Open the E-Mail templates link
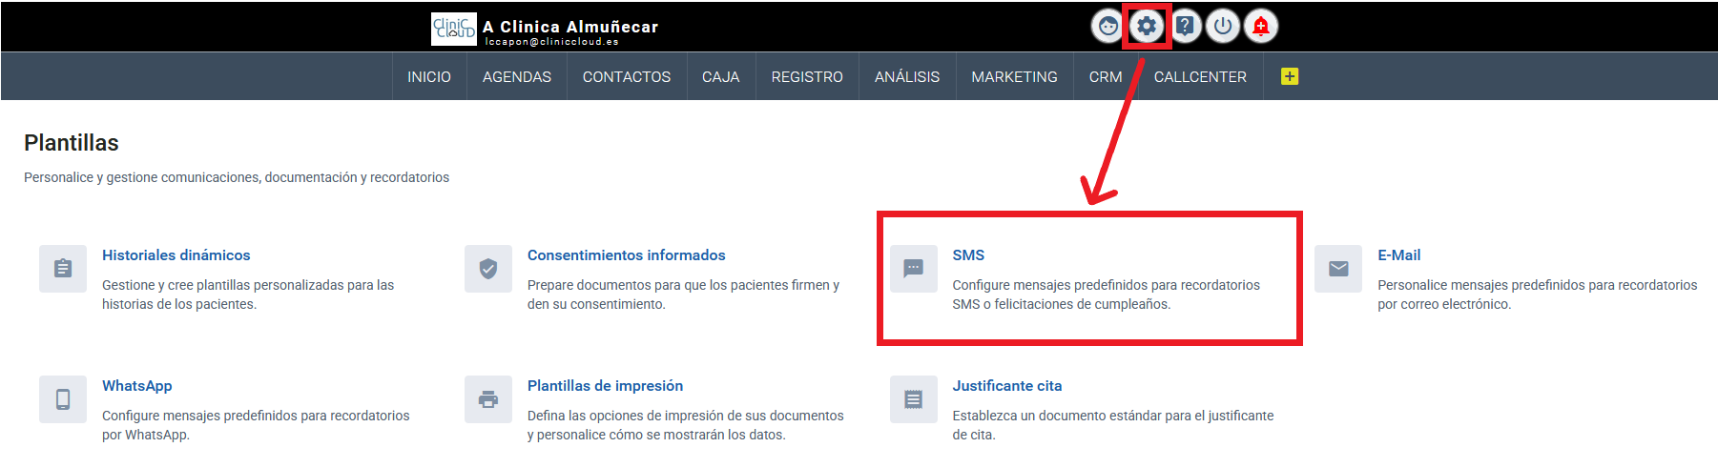1718x468 pixels. [1399, 255]
